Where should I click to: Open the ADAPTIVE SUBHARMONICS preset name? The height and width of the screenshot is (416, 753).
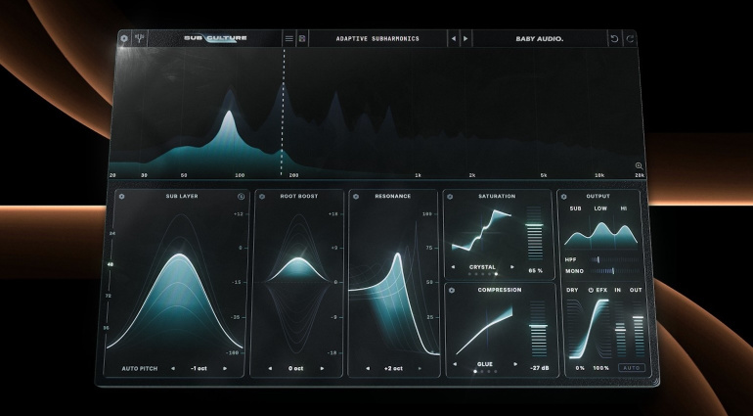pyautogui.click(x=377, y=38)
